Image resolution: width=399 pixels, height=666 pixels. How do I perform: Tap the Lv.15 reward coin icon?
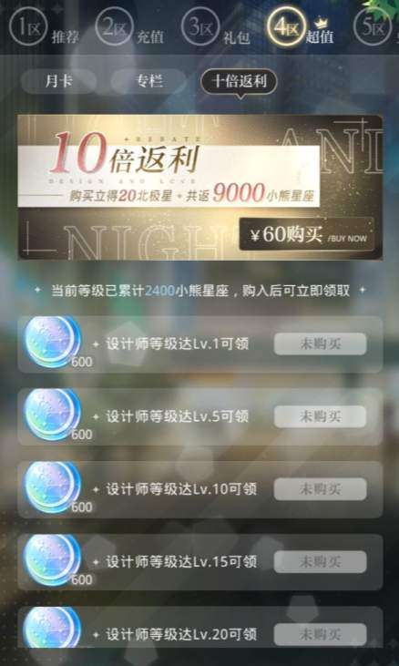pyautogui.click(x=52, y=559)
